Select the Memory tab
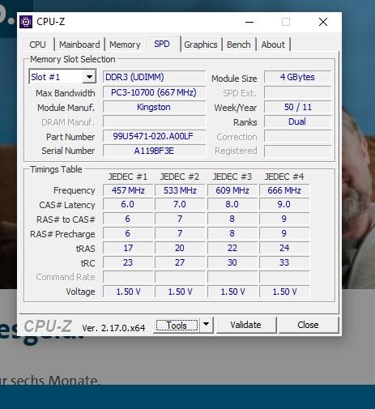 coord(125,45)
